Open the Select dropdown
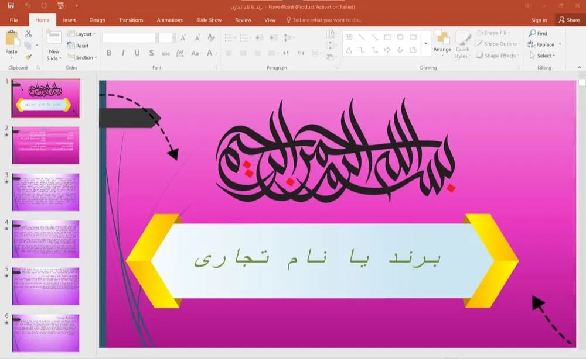Screen dimensions: 586x359 [x=542, y=56]
